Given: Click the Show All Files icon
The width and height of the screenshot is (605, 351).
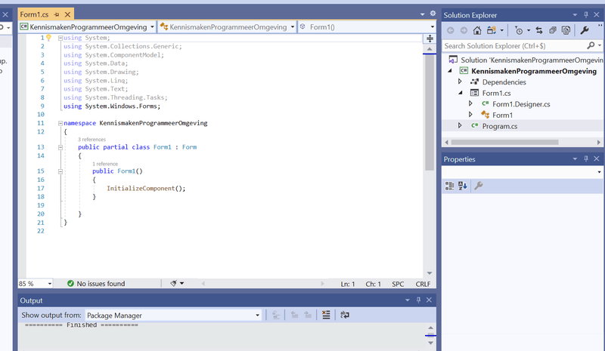Looking at the screenshot, I should (566, 30).
